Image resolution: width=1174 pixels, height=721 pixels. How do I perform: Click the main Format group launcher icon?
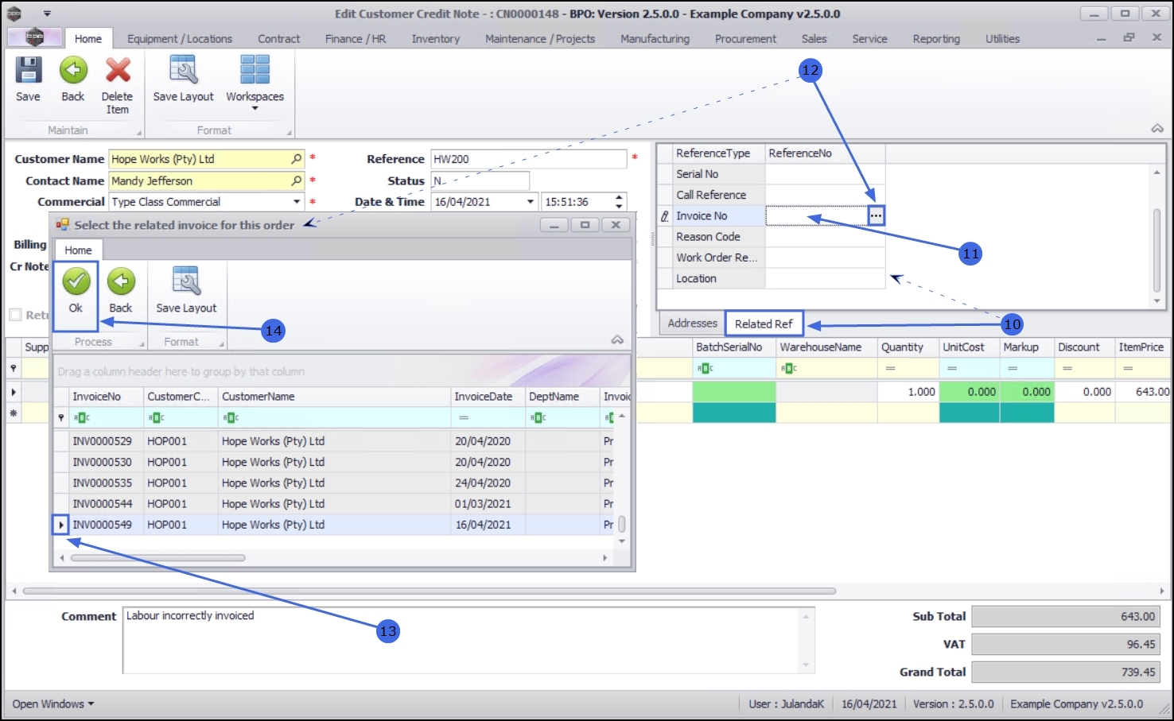click(288, 133)
